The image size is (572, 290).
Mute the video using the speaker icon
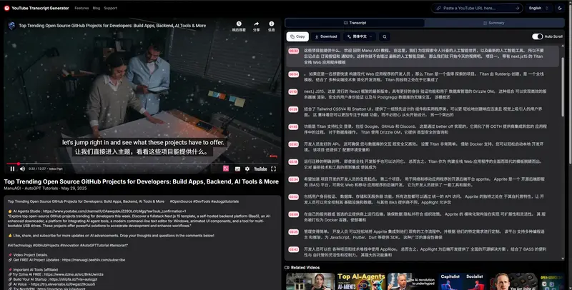[22, 169]
